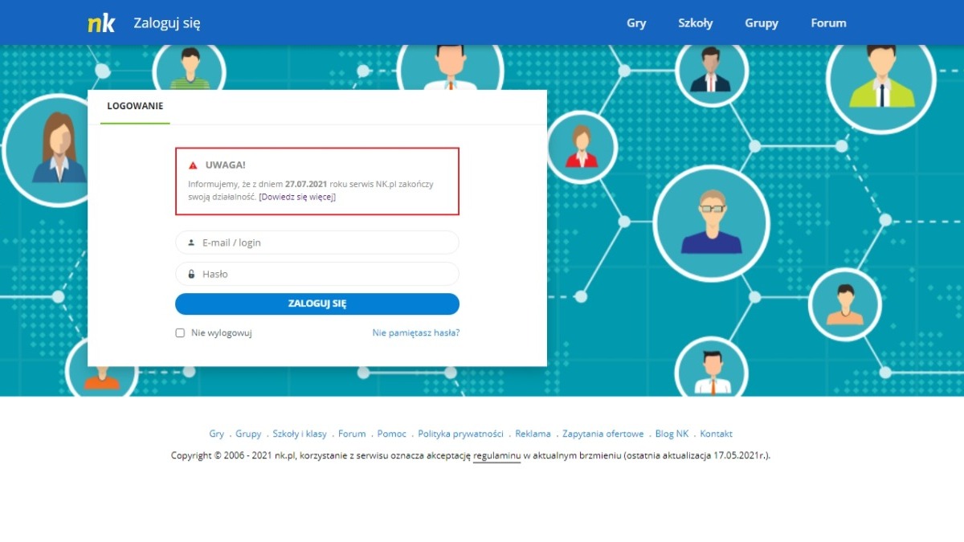Enable the 'Nie wylogowuj' checkbox
Viewport: 964px width, 542px height.
(181, 333)
